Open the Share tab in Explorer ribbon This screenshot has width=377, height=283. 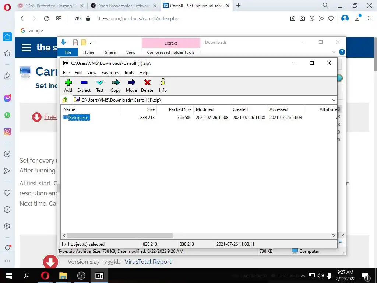[110, 52]
